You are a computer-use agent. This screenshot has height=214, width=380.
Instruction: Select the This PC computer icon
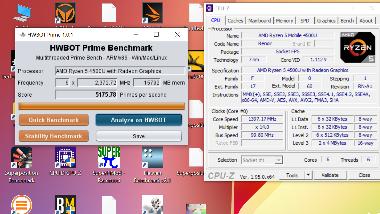pyautogui.click(x=22, y=13)
